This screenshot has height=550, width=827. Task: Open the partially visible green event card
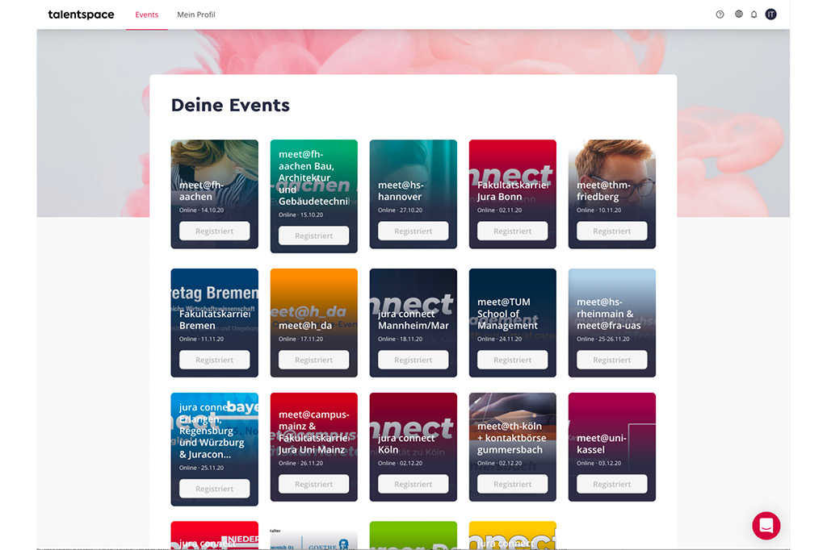(413, 535)
